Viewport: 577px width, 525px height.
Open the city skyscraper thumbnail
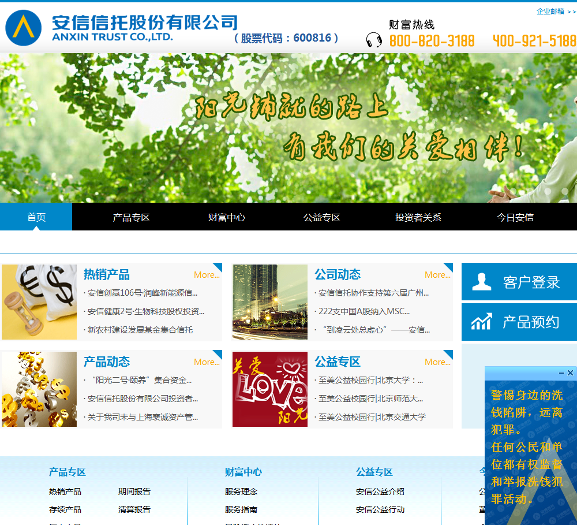[x=270, y=302]
